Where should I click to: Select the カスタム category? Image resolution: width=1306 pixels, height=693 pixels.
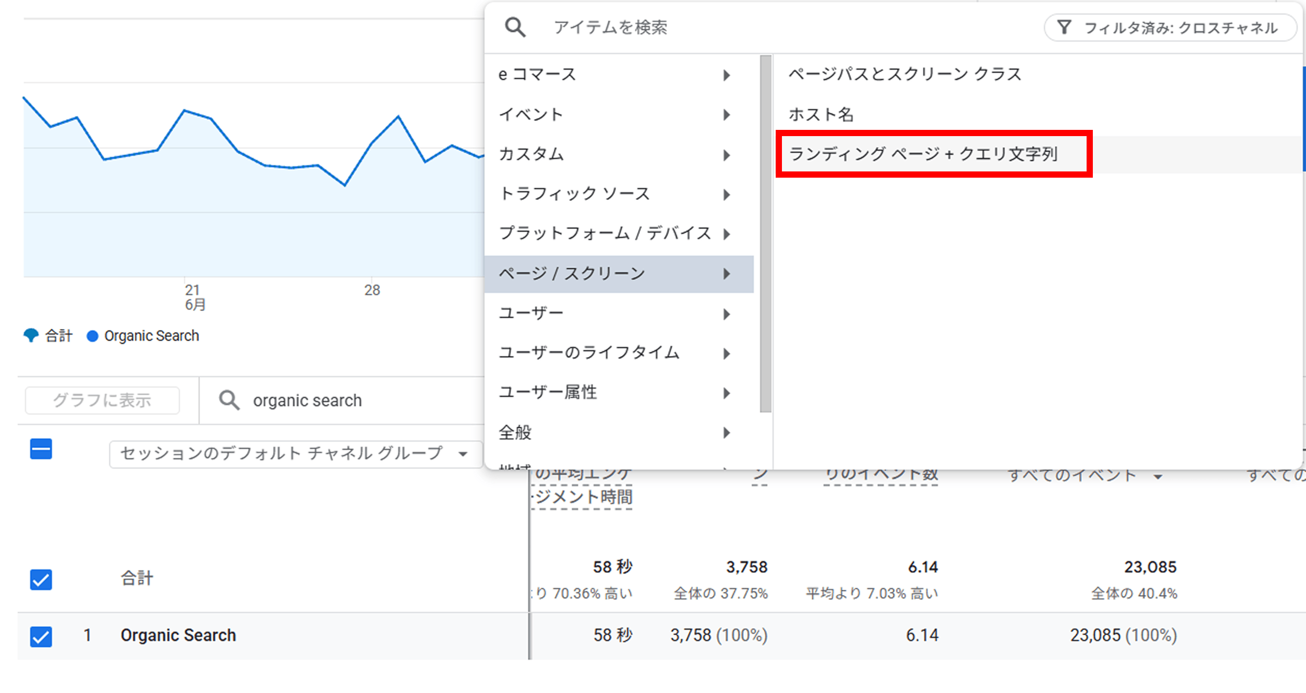pos(619,154)
